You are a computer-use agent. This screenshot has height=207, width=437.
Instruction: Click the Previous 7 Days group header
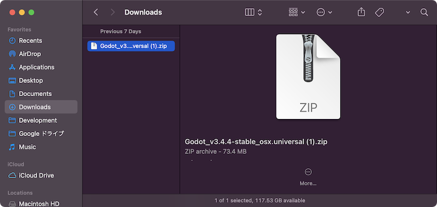pyautogui.click(x=121, y=32)
